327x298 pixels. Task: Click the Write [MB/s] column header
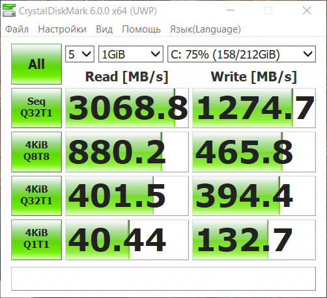[x=254, y=77]
